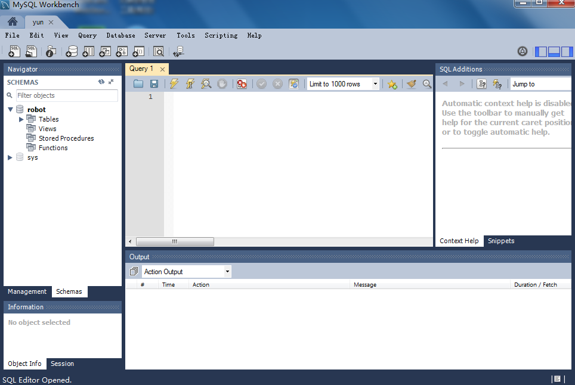Image resolution: width=575 pixels, height=385 pixels.
Task: Run explain plan magnifier-lightning icon
Action: (x=206, y=84)
